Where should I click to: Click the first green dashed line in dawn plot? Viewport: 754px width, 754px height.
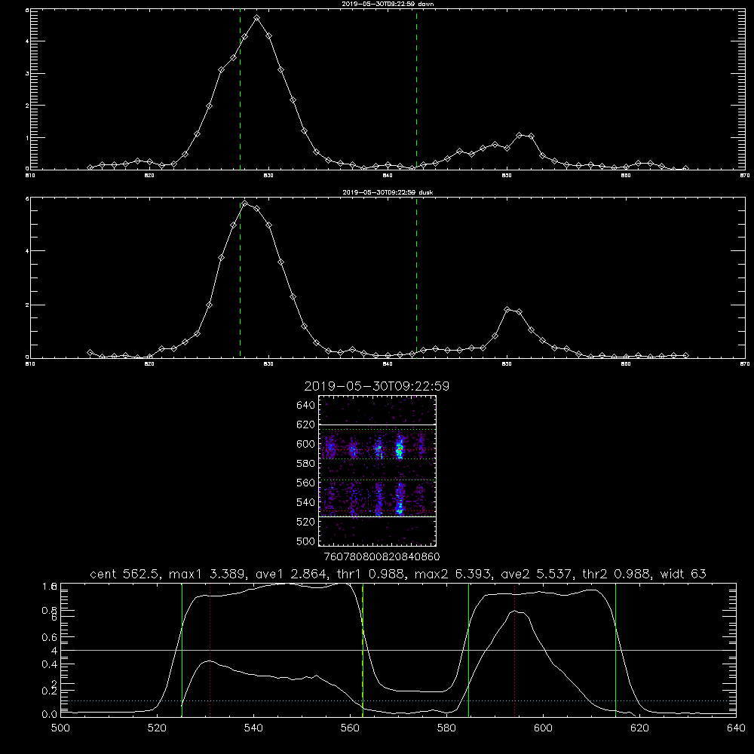240,89
